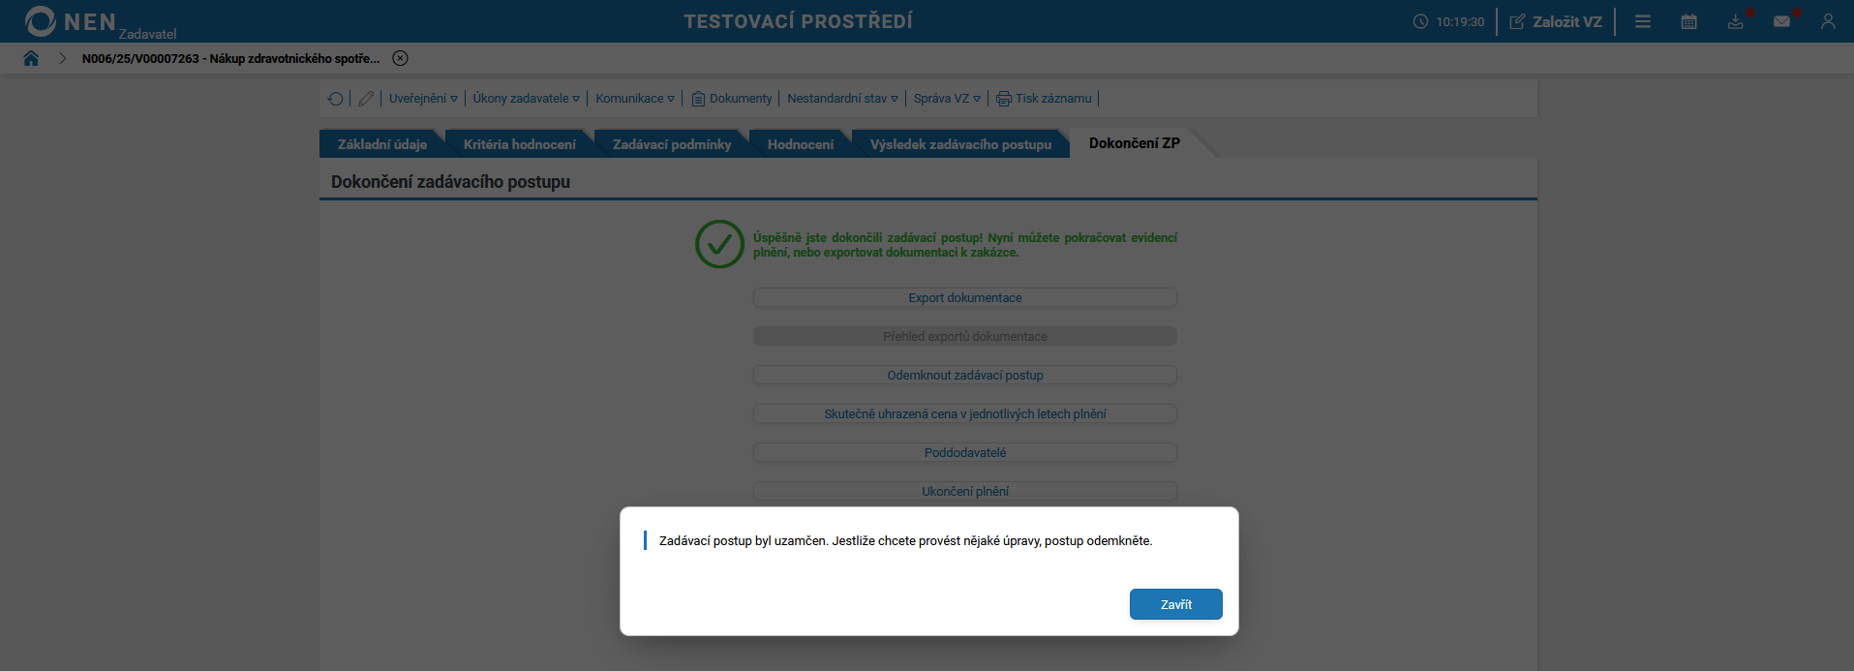Open messages via envelope icon
This screenshot has height=671, width=1854.
coord(1782,20)
